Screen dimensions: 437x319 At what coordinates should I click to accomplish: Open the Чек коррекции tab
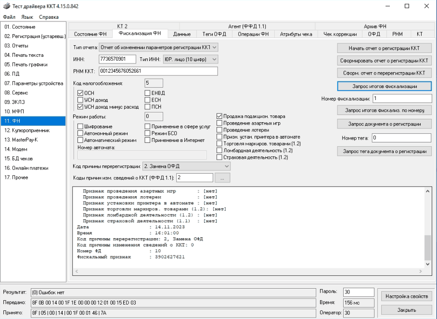coord(340,34)
